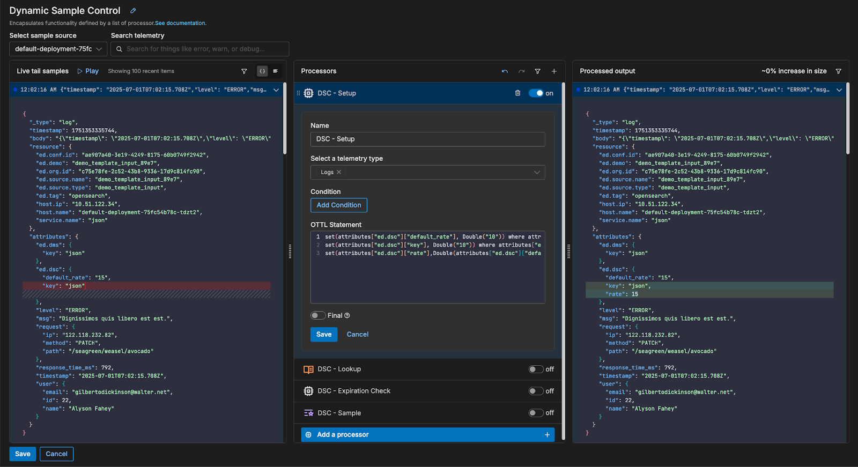This screenshot has height=467, width=858.
Task: Delete the DSC - Setup processor
Action: pyautogui.click(x=517, y=93)
